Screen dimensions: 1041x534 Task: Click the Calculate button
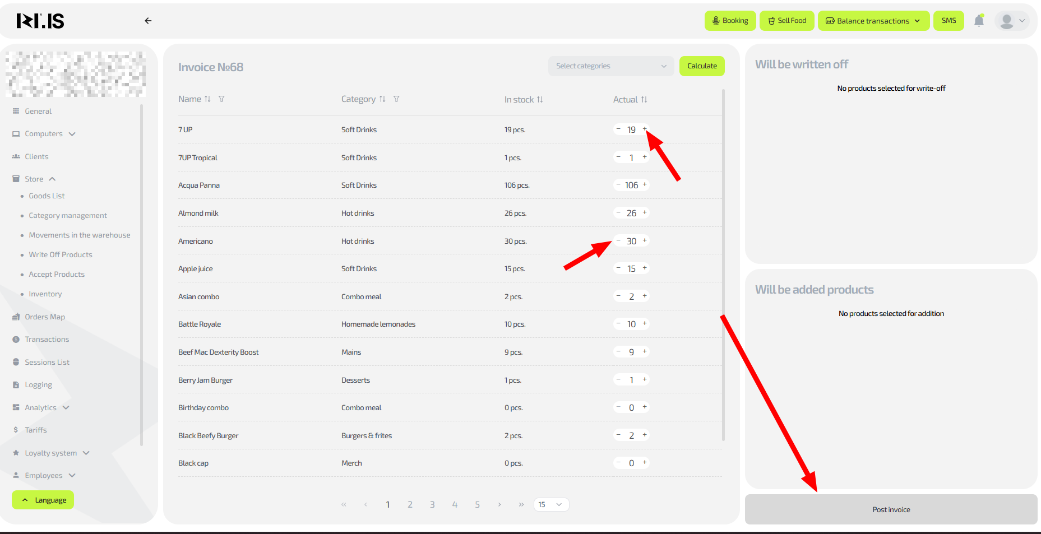702,66
